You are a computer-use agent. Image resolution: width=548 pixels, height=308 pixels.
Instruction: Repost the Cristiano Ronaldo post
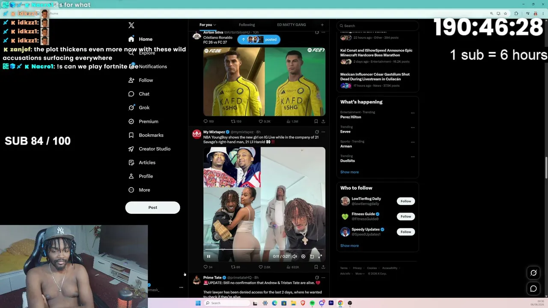pyautogui.click(x=236, y=121)
